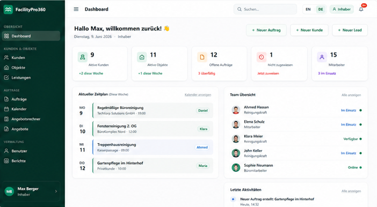Open the Fensterreinigung 2. OG schedule entry
The width and height of the screenshot is (377, 207).
pyautogui.click(x=153, y=129)
